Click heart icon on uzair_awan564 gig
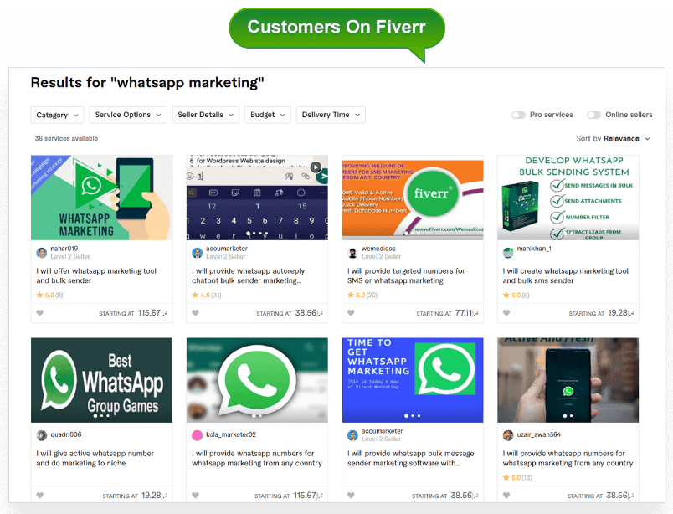 (x=506, y=495)
